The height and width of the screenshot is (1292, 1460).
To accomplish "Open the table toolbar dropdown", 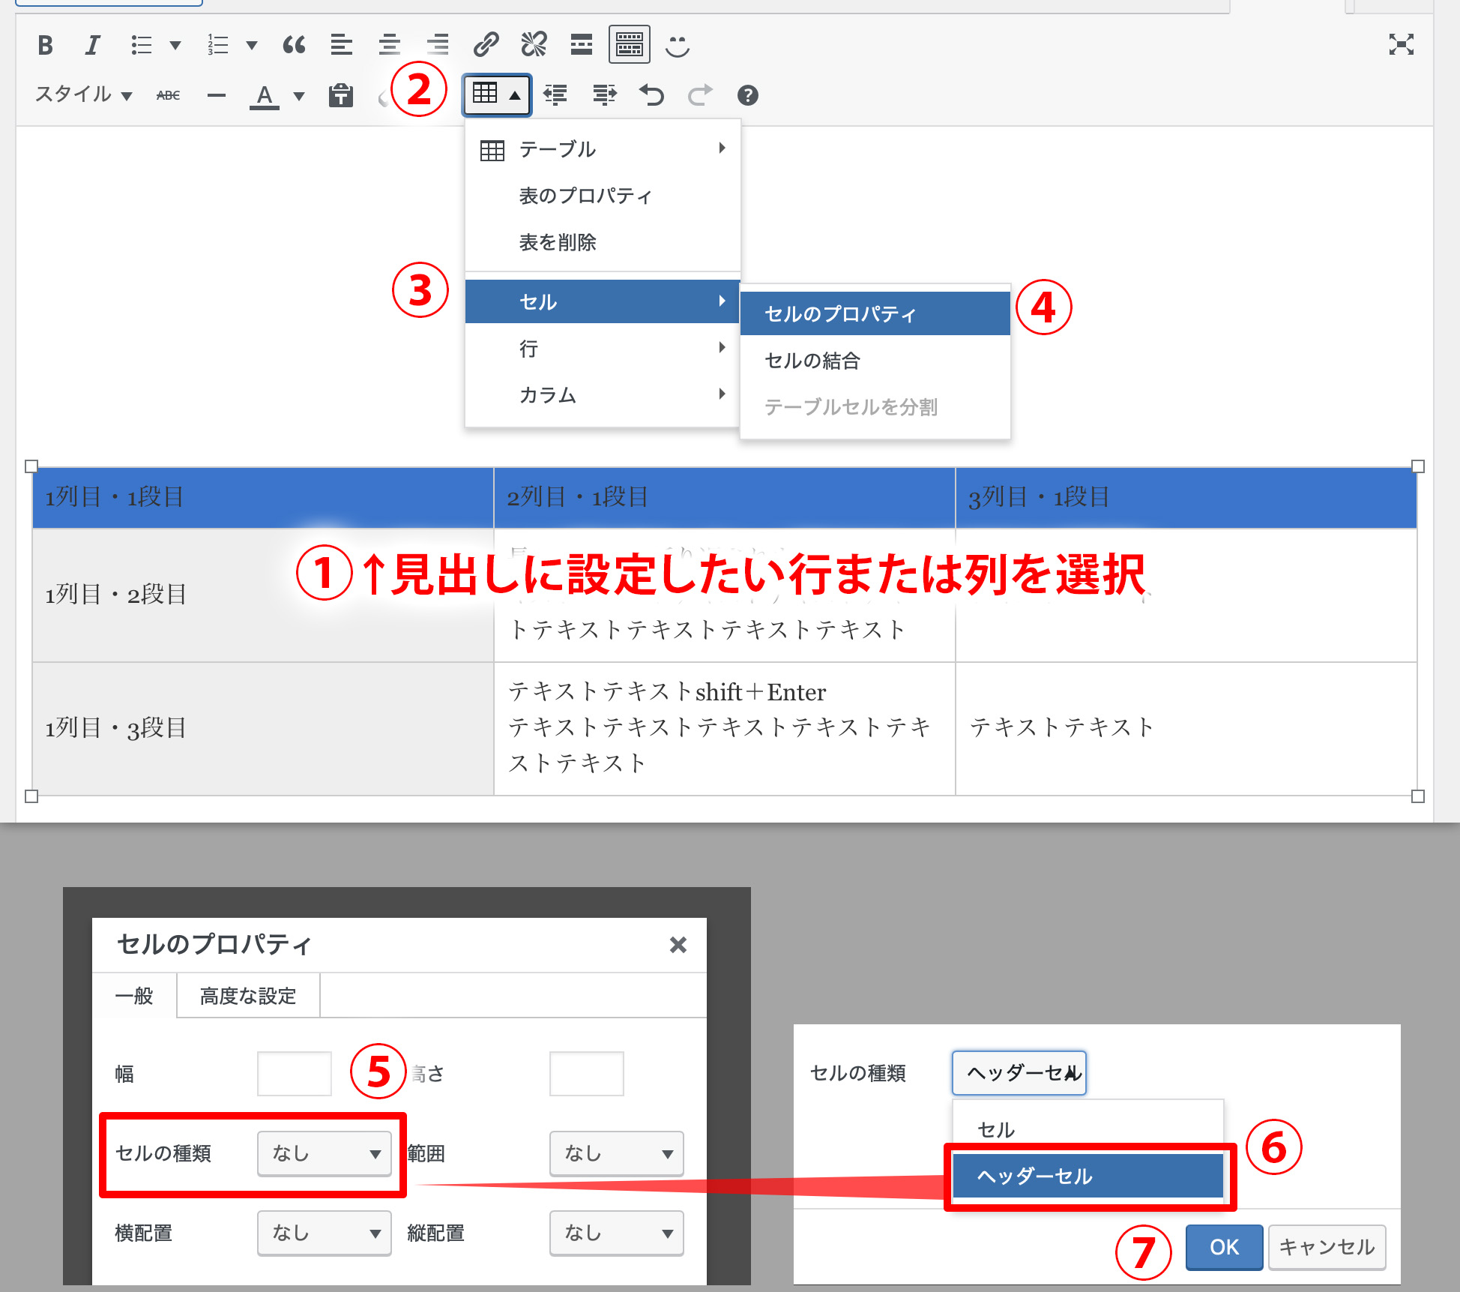I will pyautogui.click(x=496, y=94).
